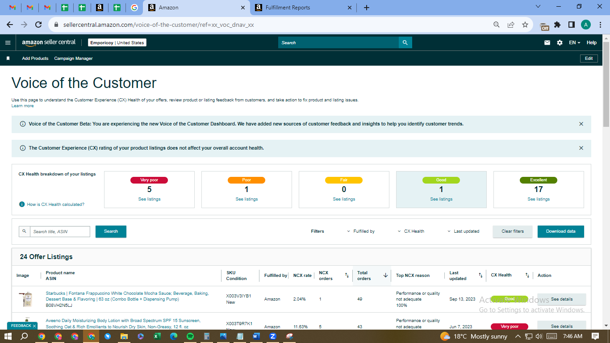Screen dimensions: 610x343
Task: Dismiss the Voice of the Customer Beta banner
Action: [581, 124]
